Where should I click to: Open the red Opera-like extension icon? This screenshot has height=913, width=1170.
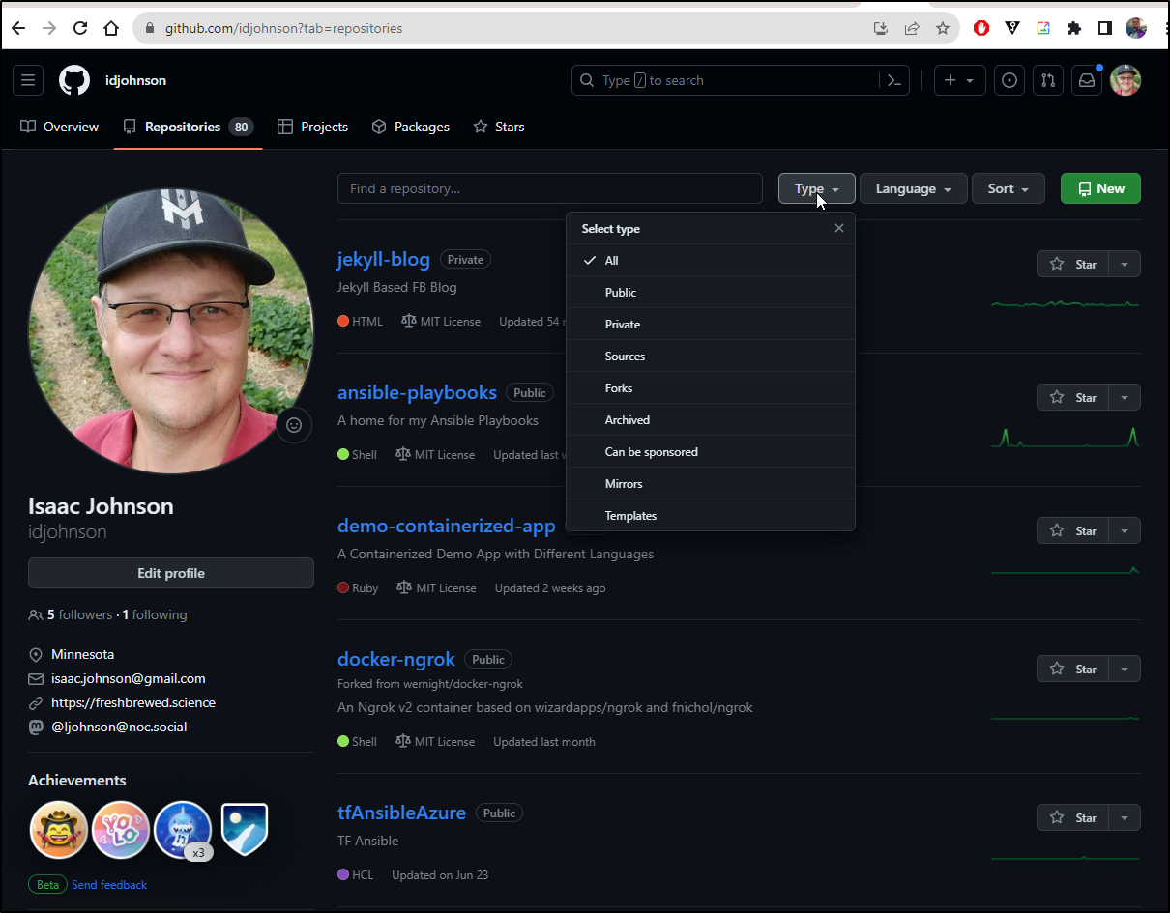point(981,28)
